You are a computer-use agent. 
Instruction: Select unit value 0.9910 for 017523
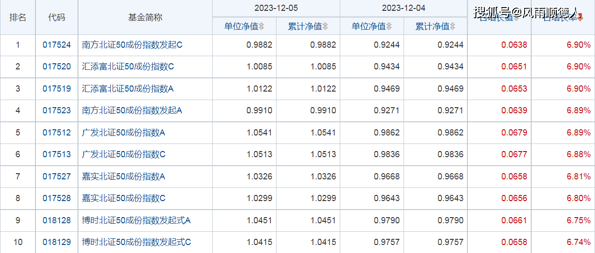click(259, 111)
